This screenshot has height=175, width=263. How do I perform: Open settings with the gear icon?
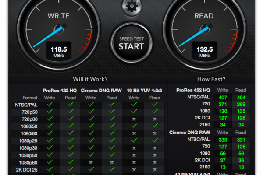pos(131,7)
